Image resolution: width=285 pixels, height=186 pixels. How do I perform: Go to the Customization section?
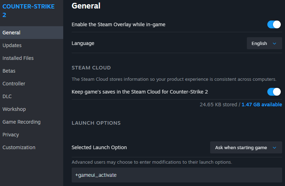[19, 147]
